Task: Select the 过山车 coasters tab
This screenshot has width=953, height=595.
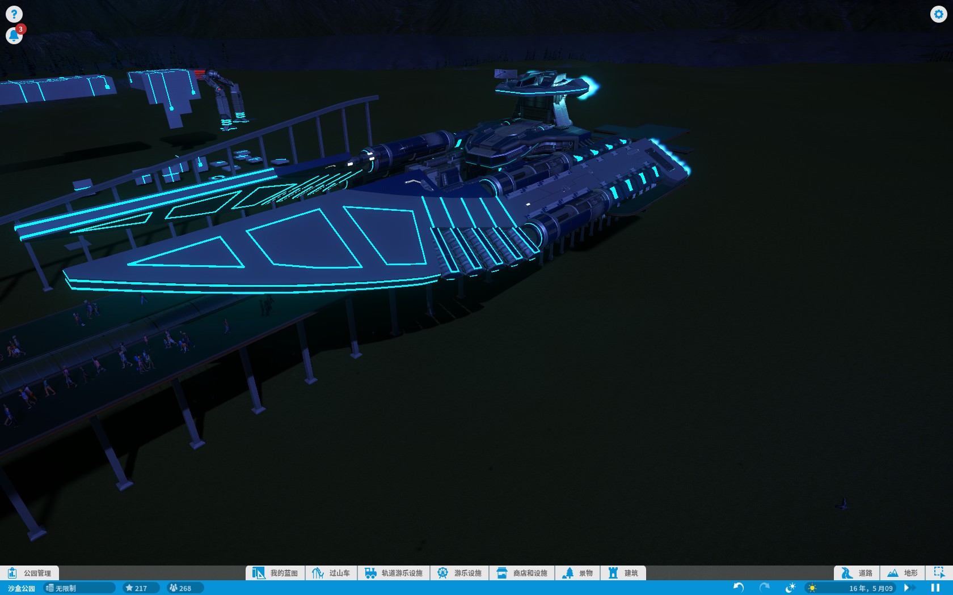Action: click(331, 573)
